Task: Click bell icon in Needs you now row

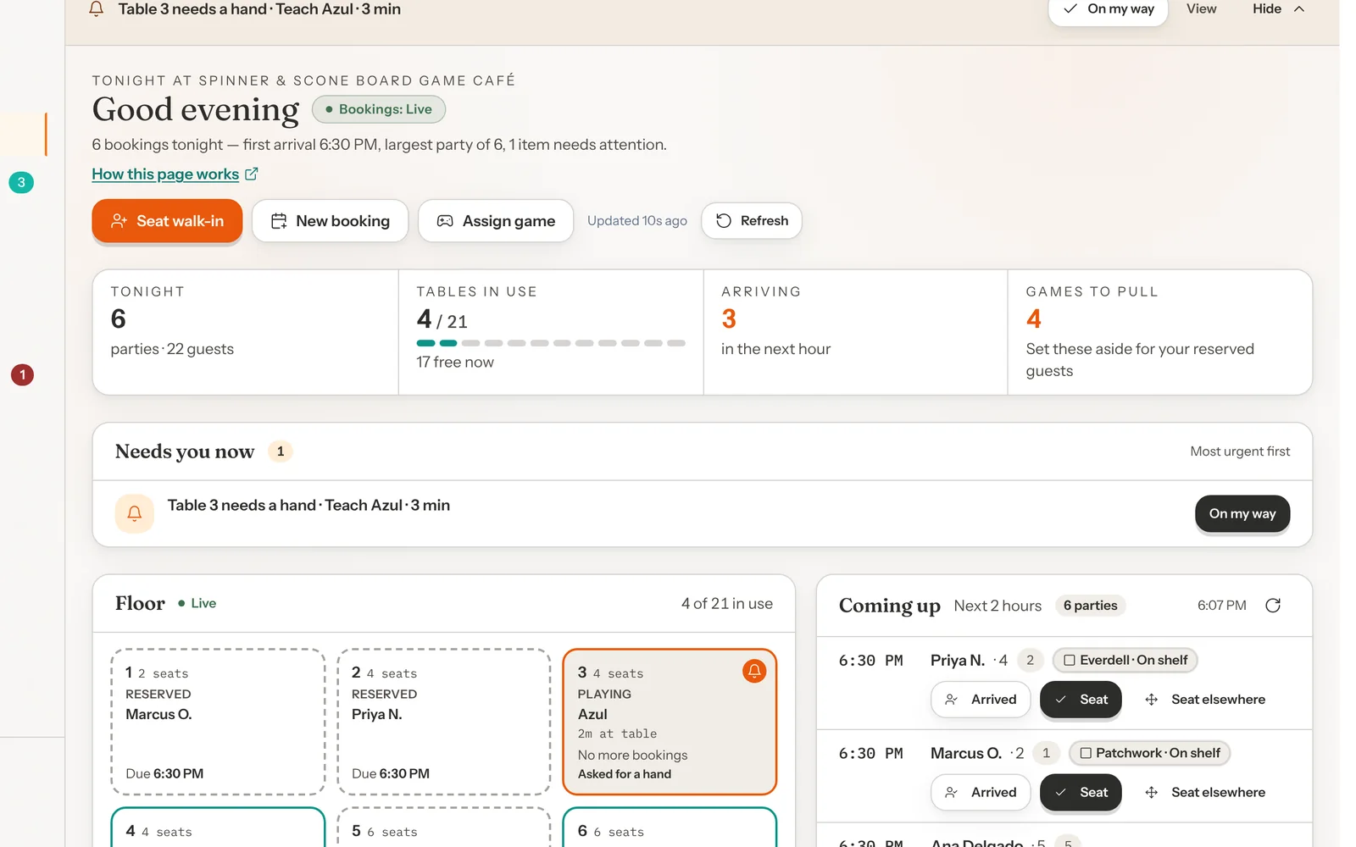Action: coord(135,513)
